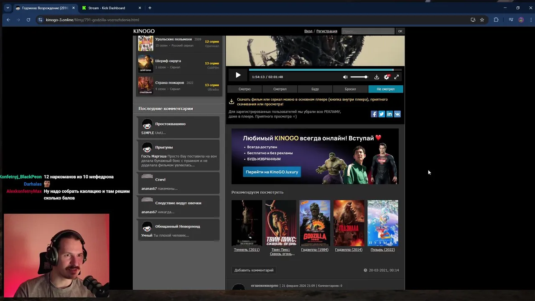Screen dimensions: 535x301
Task: Click commenter name ершекеккерло
Action: 265,286
